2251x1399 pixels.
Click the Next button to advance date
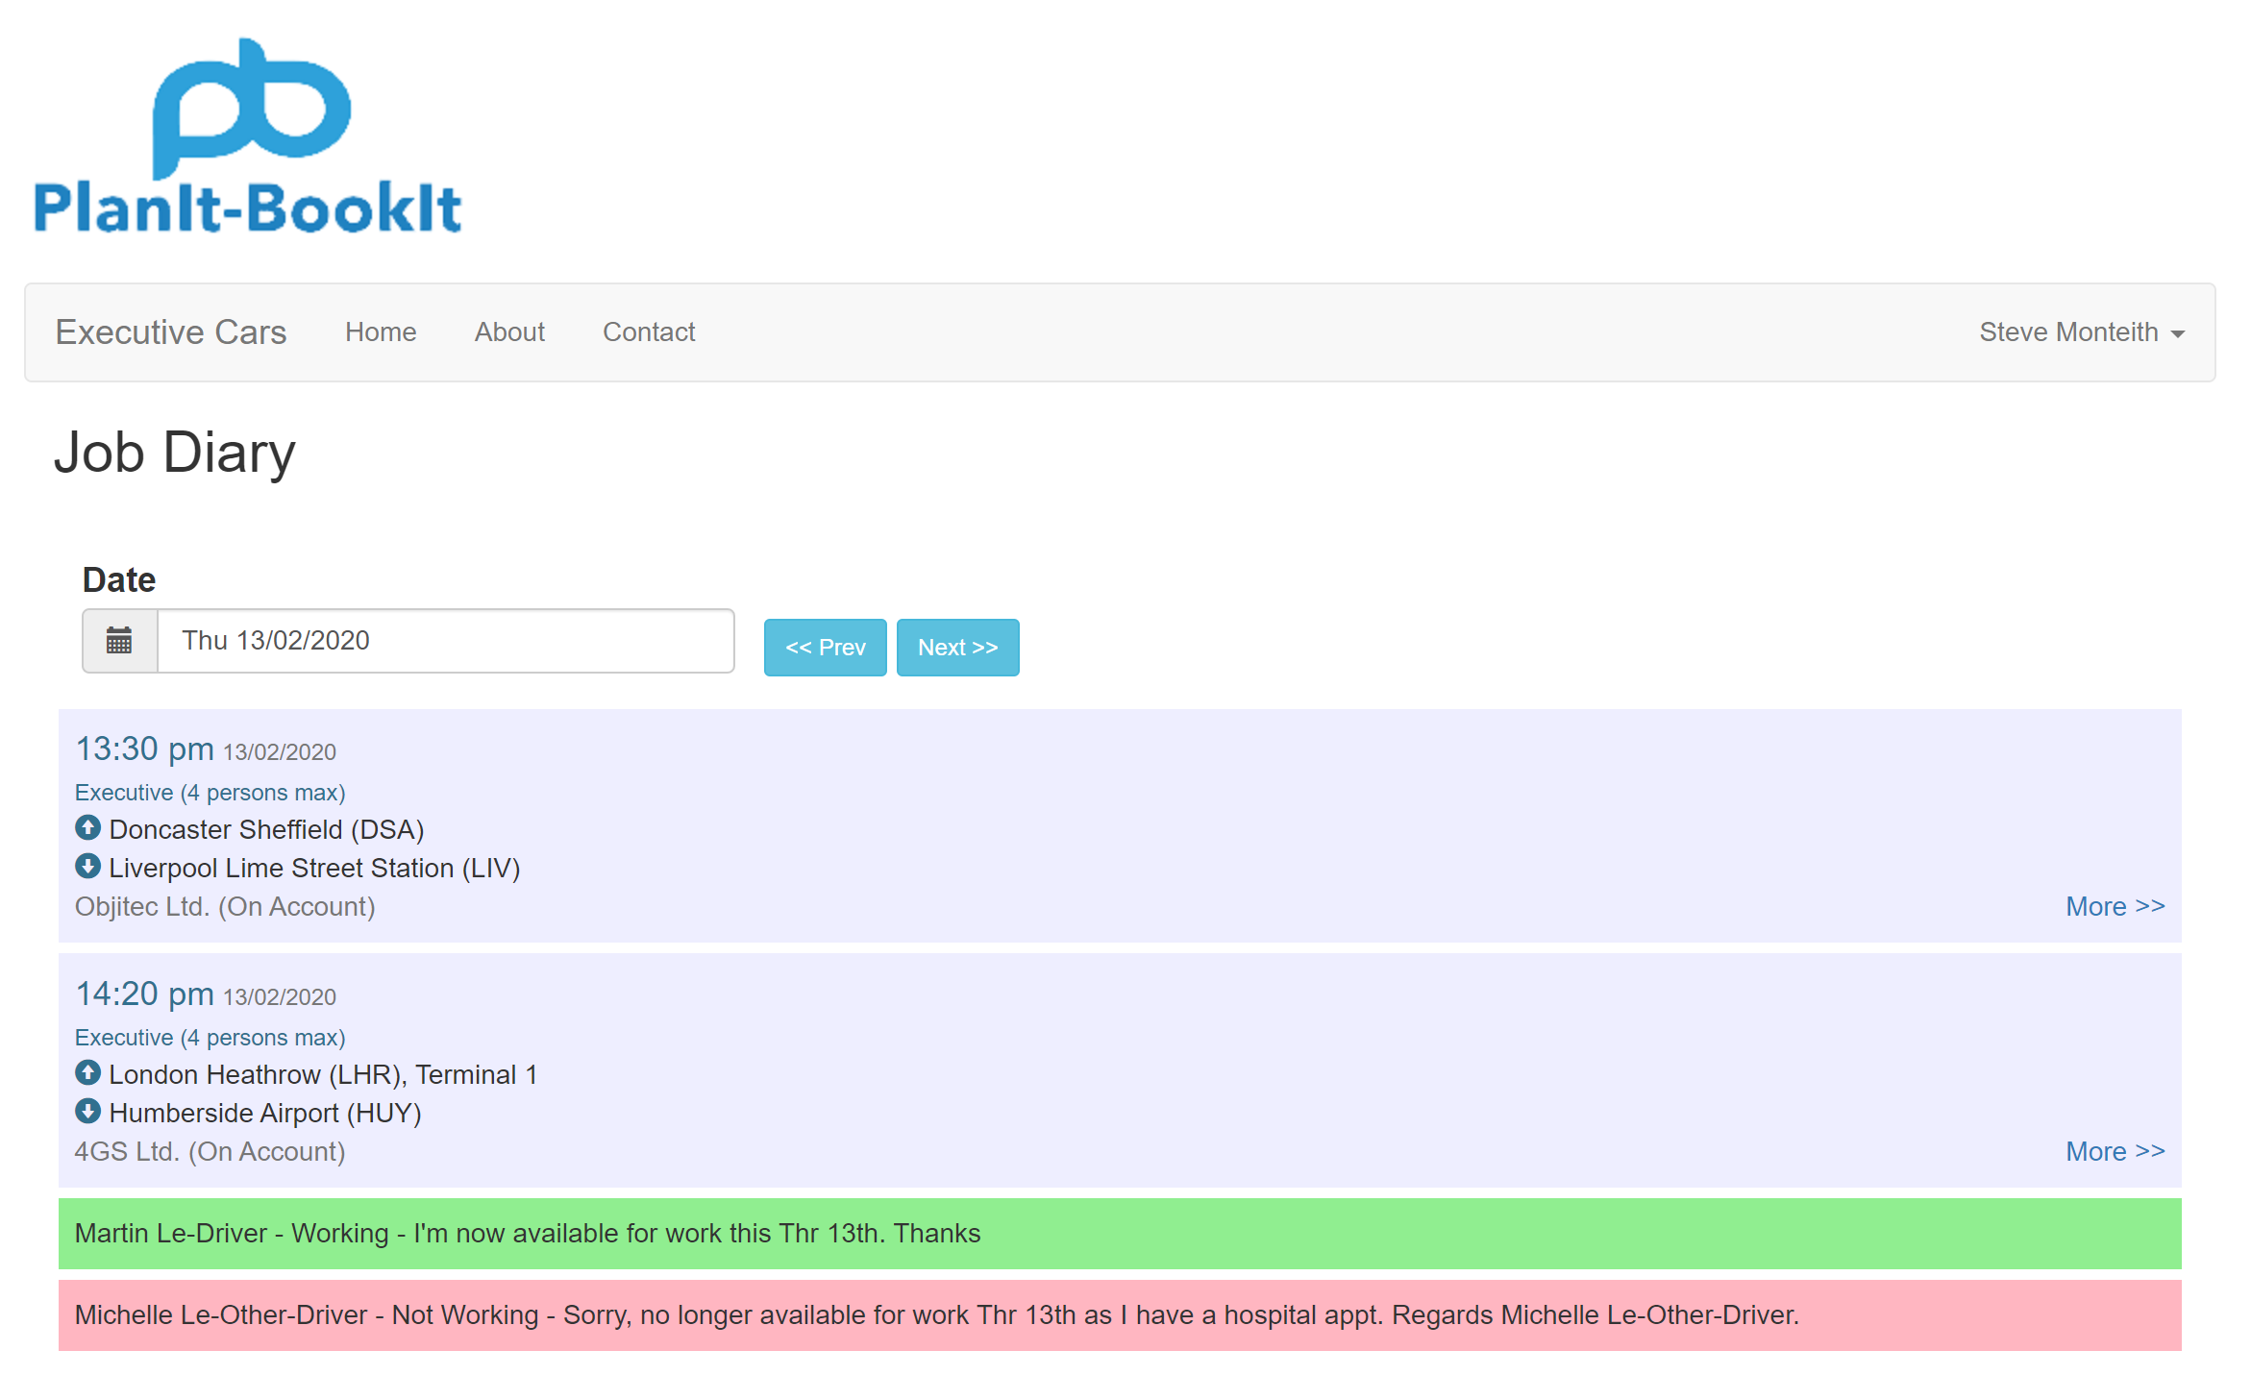pos(956,647)
